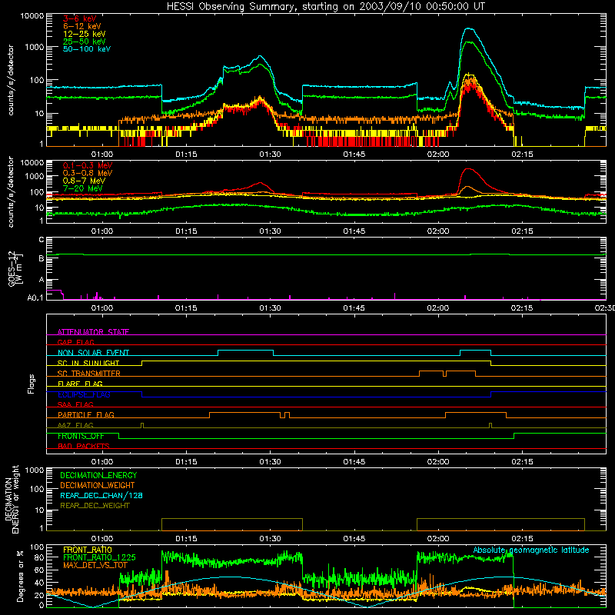Select the 25-50 keV legend label
The width and height of the screenshot is (615, 615).
[x=85, y=42]
